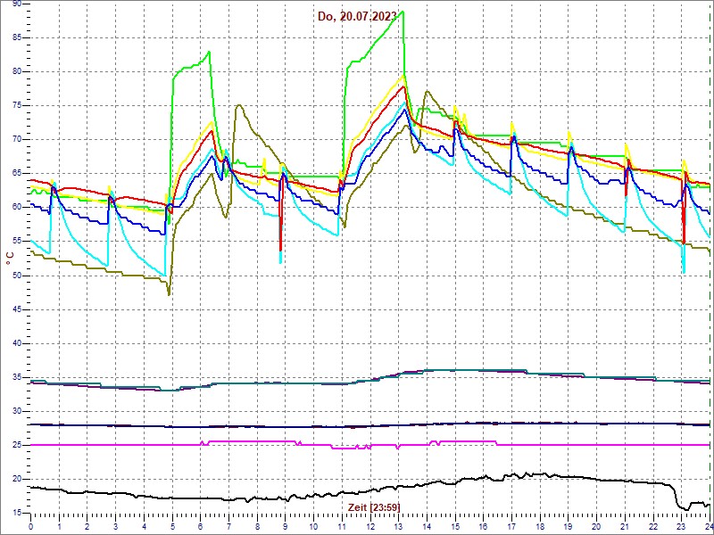Image resolution: width=714 pixels, height=535 pixels.
Task: Click hour 0 at the time axis start
Action: coord(31,526)
